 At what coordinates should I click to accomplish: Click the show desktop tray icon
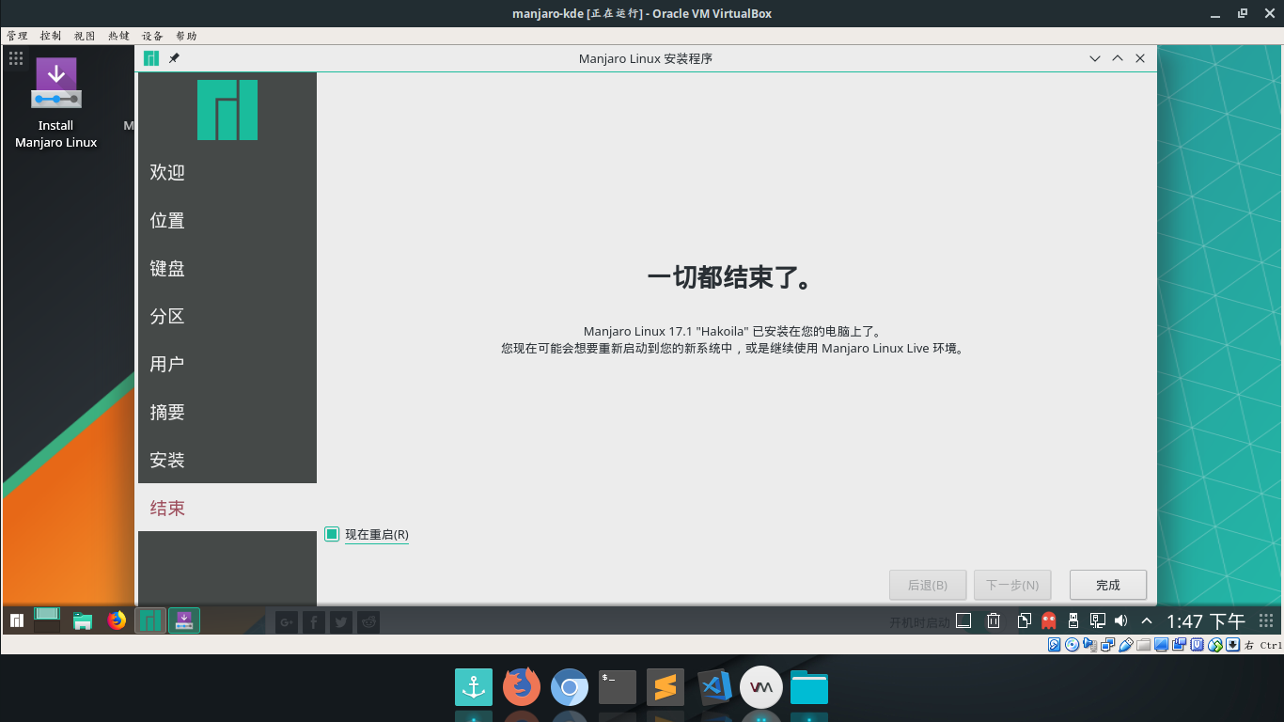point(963,620)
